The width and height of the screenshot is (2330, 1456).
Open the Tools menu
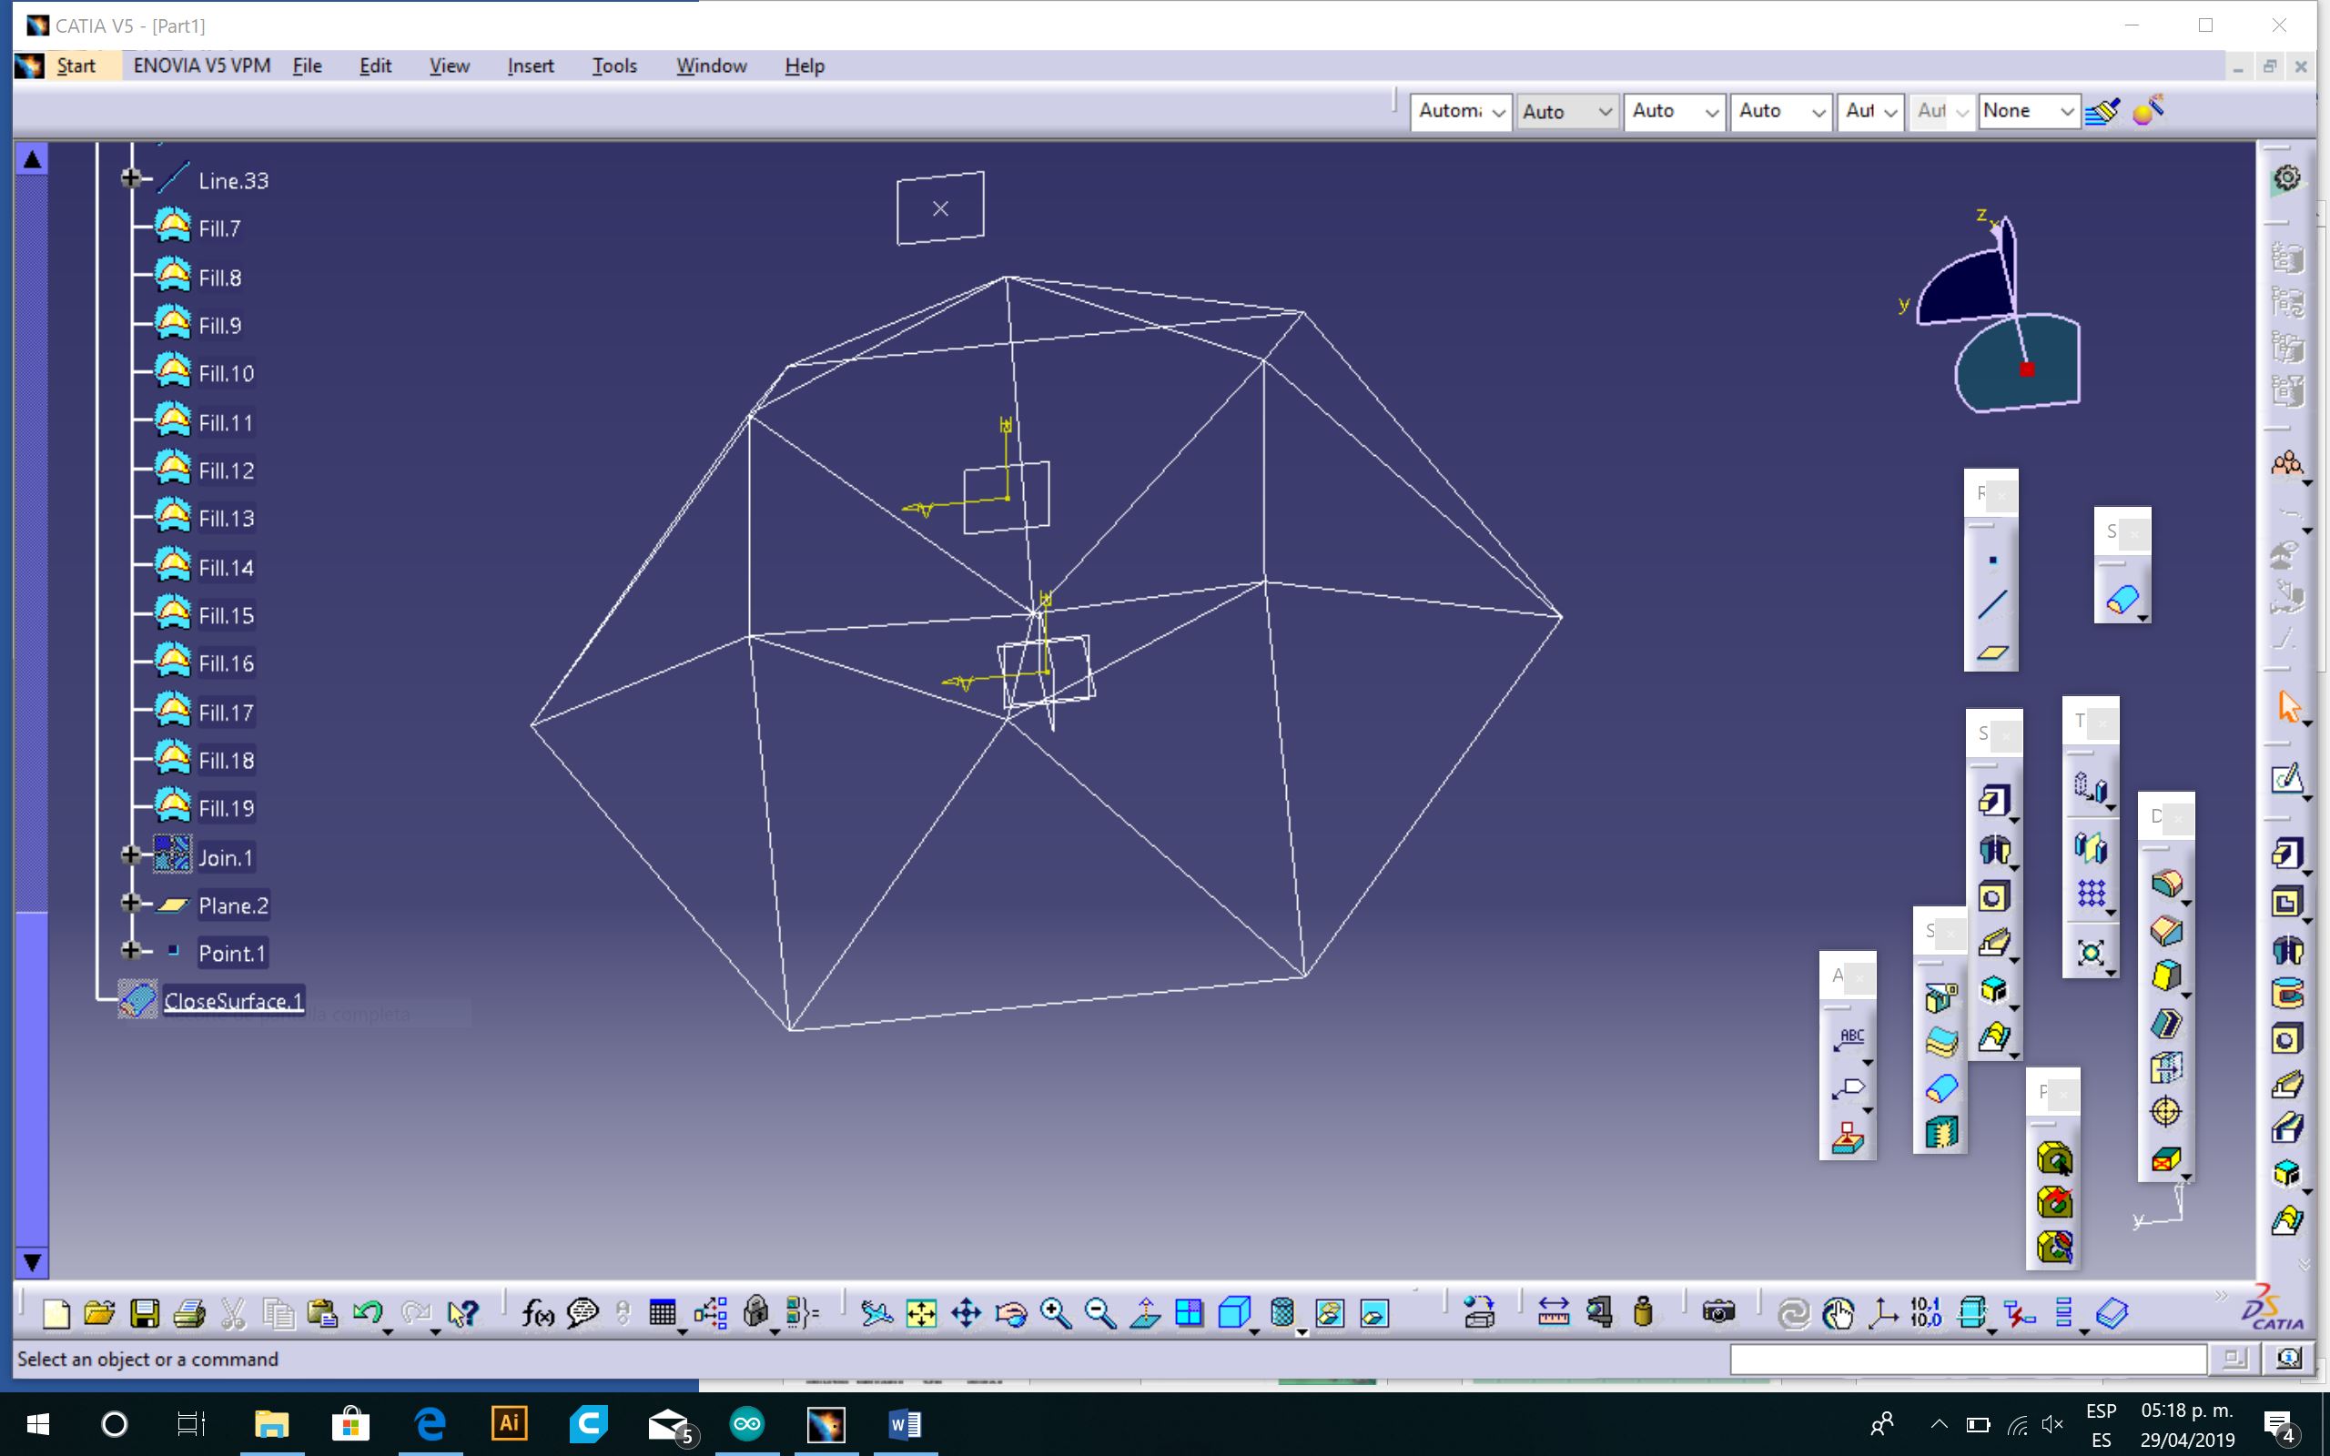click(614, 66)
